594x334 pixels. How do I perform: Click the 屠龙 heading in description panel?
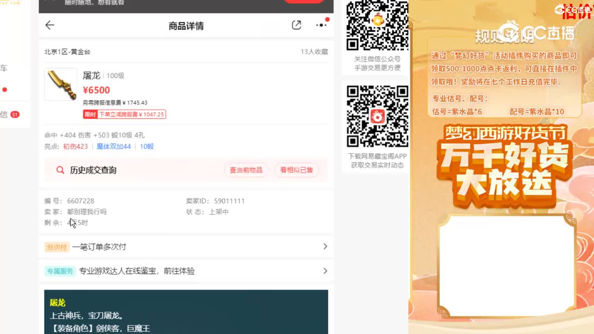point(58,303)
